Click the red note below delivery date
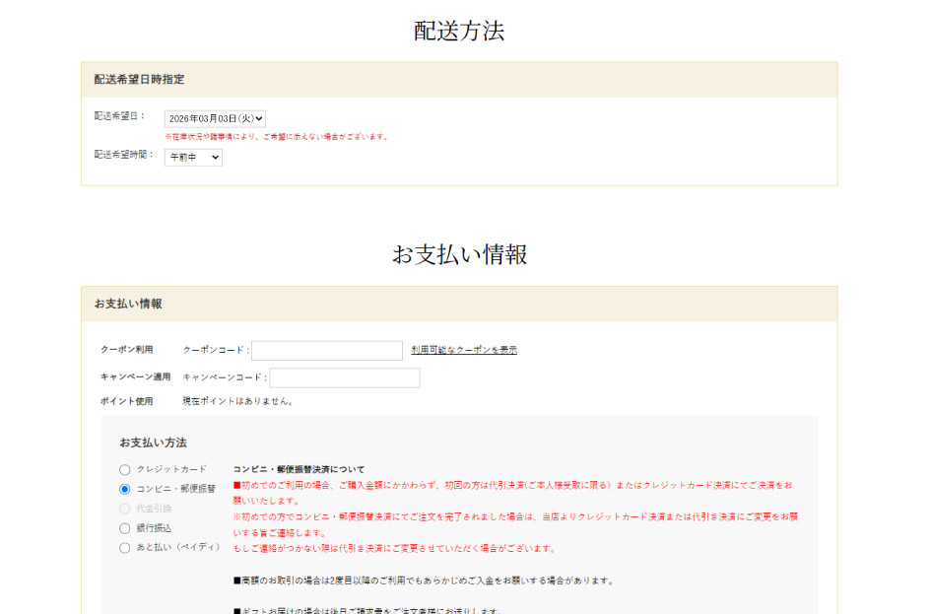 [277, 137]
